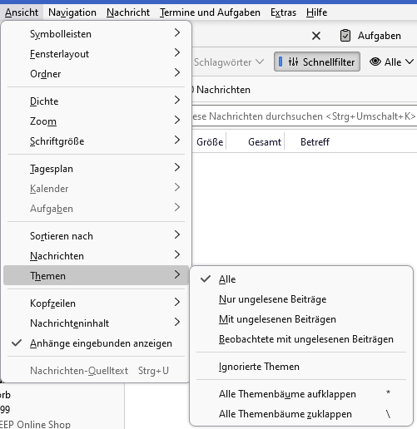Expand the Alle view dropdown arrow
This screenshot has width=417, height=429.
410,62
